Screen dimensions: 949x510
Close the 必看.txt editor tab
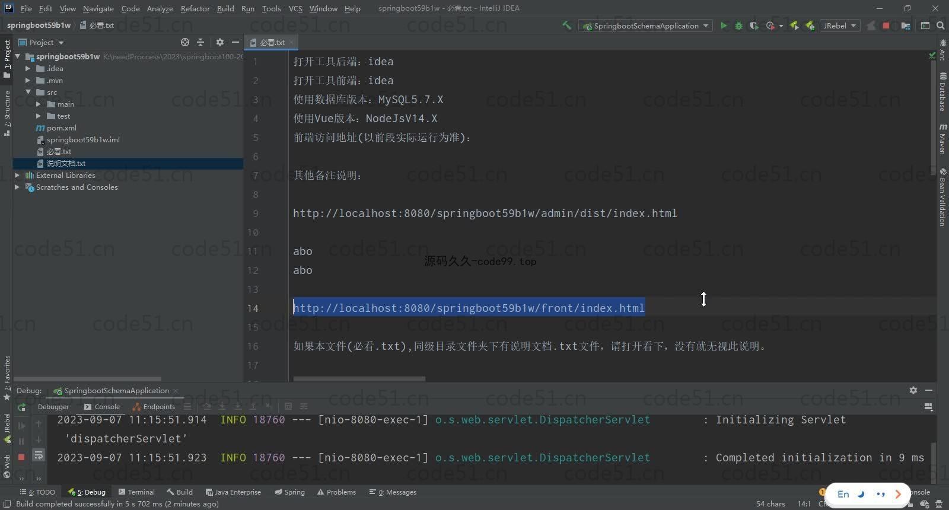pyautogui.click(x=292, y=42)
